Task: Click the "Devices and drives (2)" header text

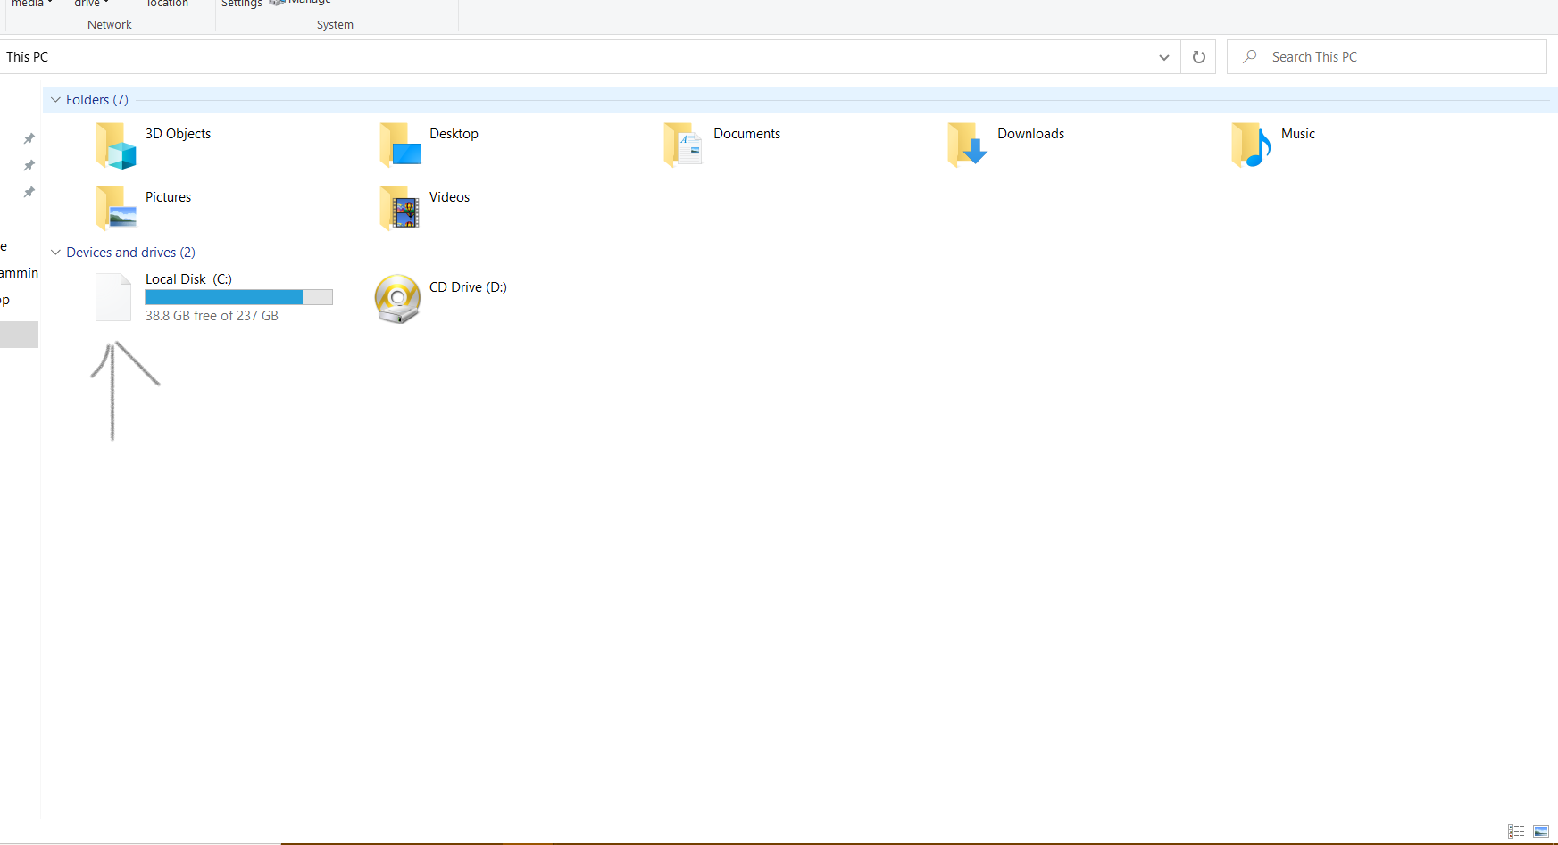Action: pyautogui.click(x=130, y=253)
